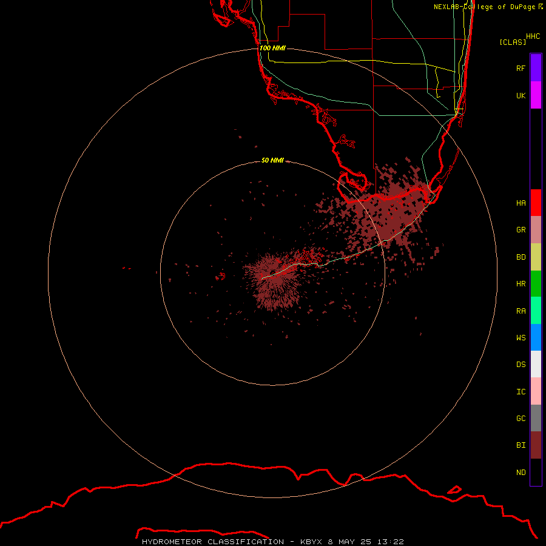Screen dimensions: 546x546
Task: Click the UK legend label
Action: point(521,95)
